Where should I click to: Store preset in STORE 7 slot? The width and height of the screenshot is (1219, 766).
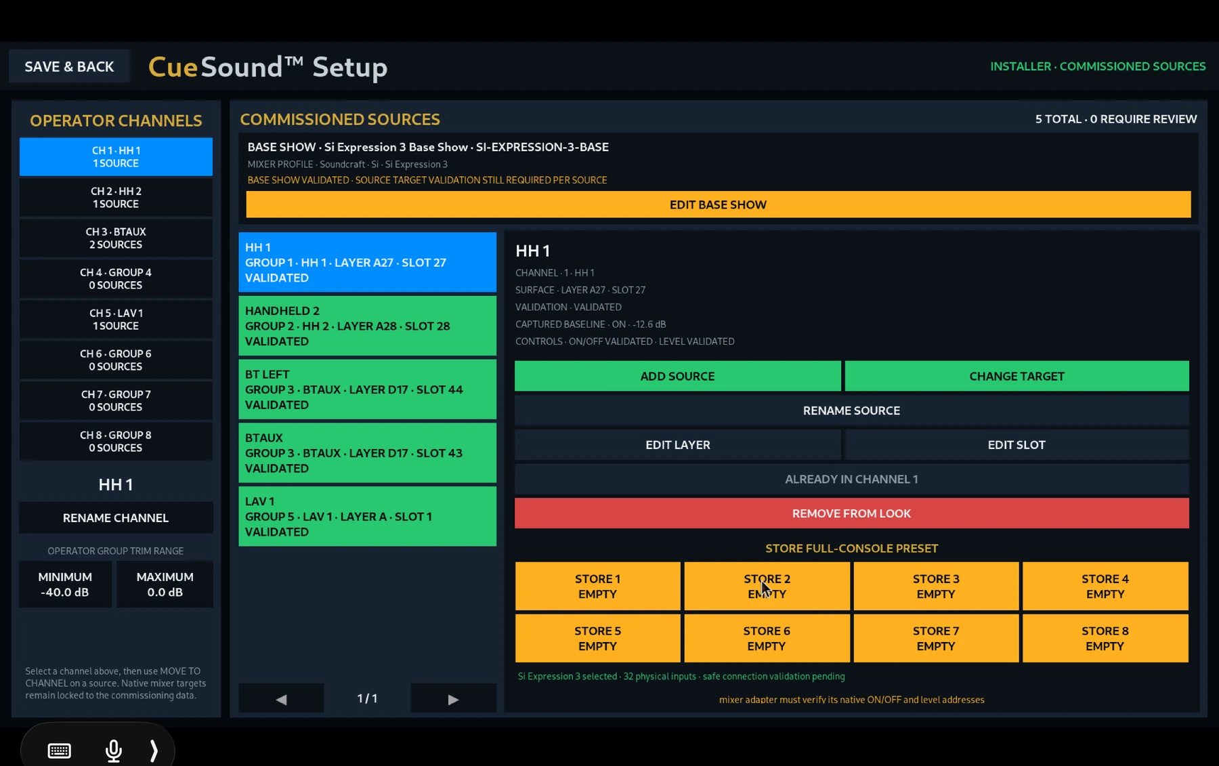[936, 638]
